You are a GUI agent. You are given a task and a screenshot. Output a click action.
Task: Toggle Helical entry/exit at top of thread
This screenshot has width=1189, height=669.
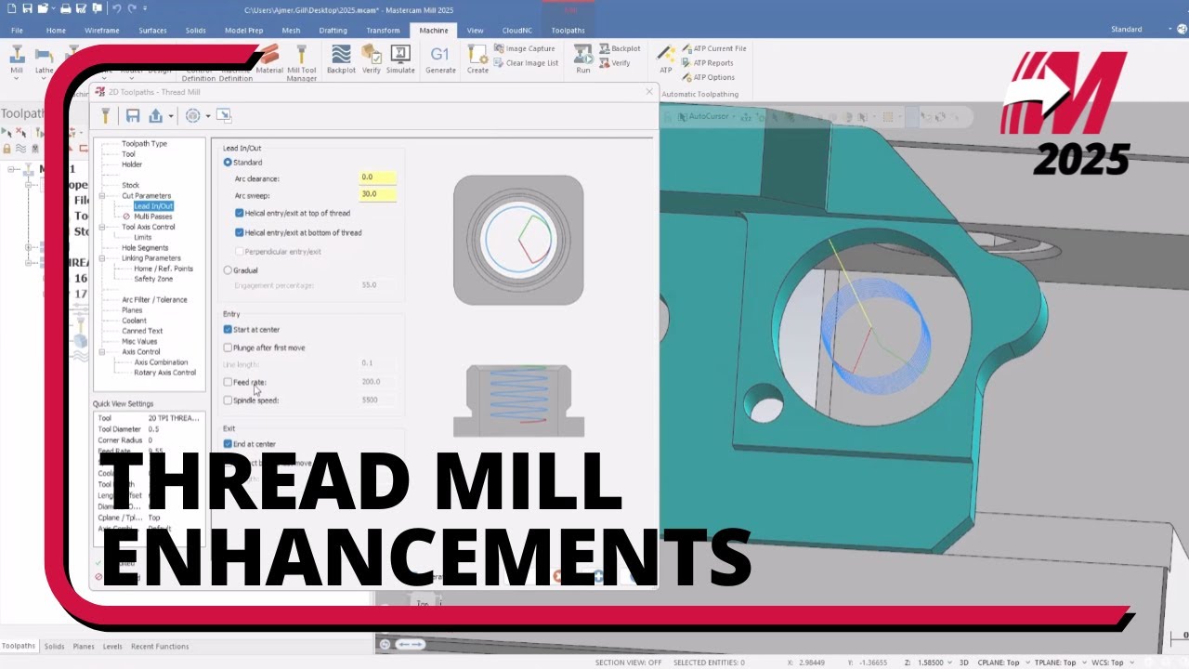pos(240,213)
